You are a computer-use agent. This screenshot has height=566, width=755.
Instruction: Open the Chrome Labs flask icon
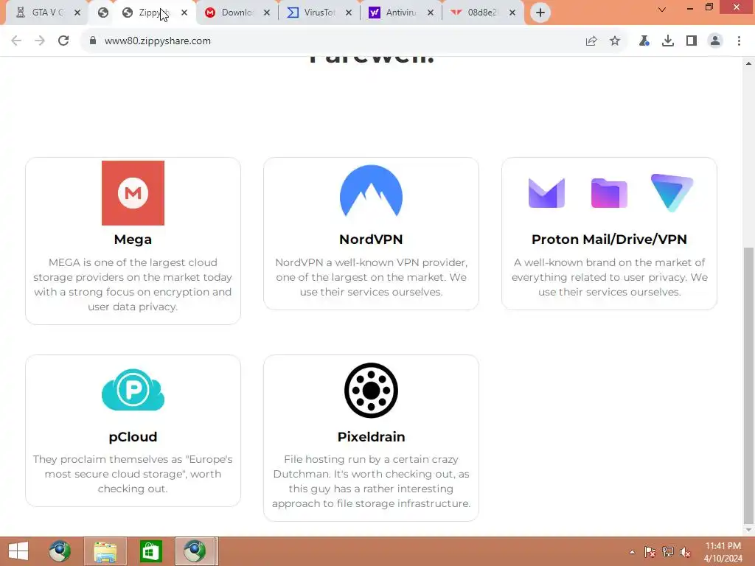click(x=644, y=41)
